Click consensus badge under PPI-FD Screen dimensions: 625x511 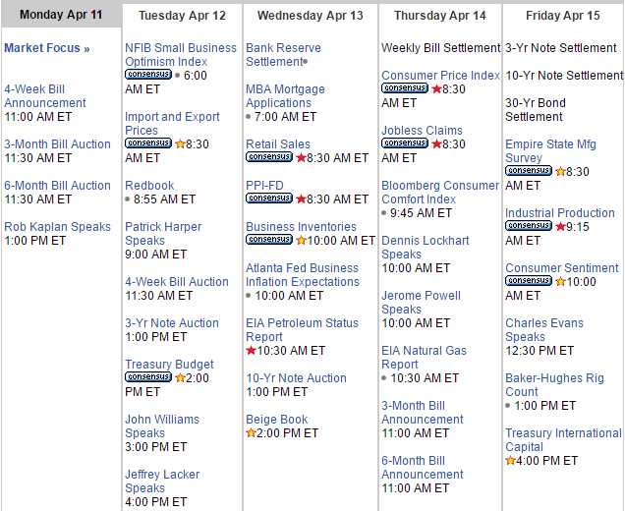(269, 199)
